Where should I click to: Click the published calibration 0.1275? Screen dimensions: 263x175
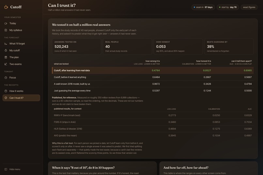pos(216,129)
